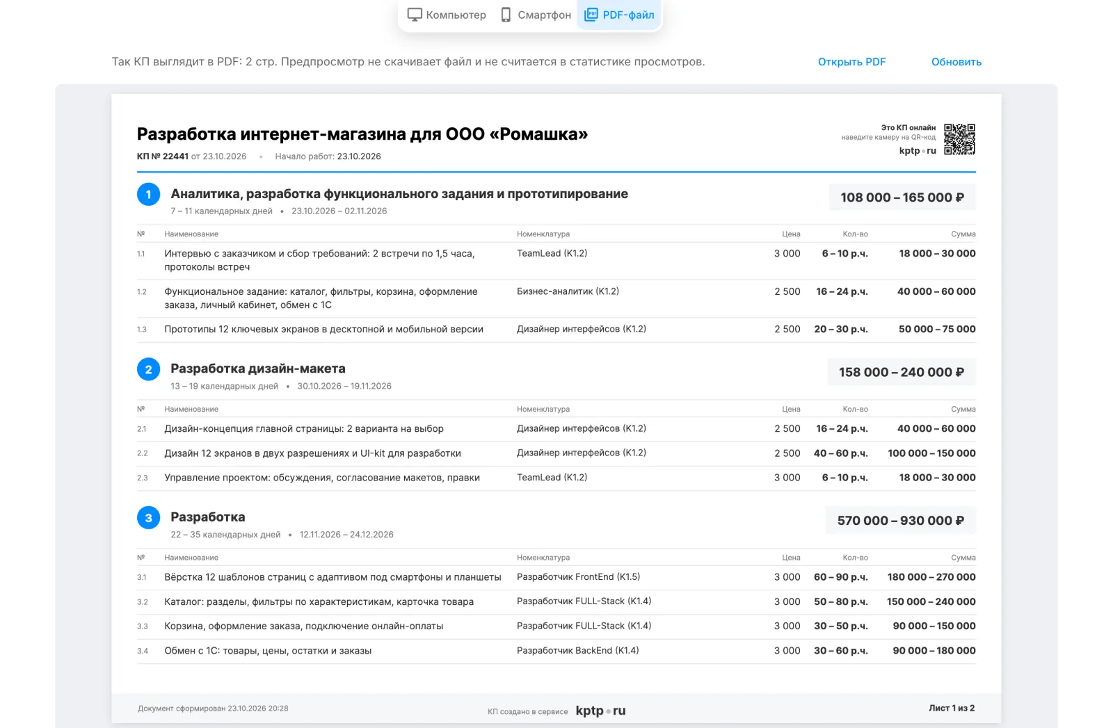Screen dimensions: 1113x728
Task: Click row Каталог: разделы, фильтры
Action: pos(556,602)
